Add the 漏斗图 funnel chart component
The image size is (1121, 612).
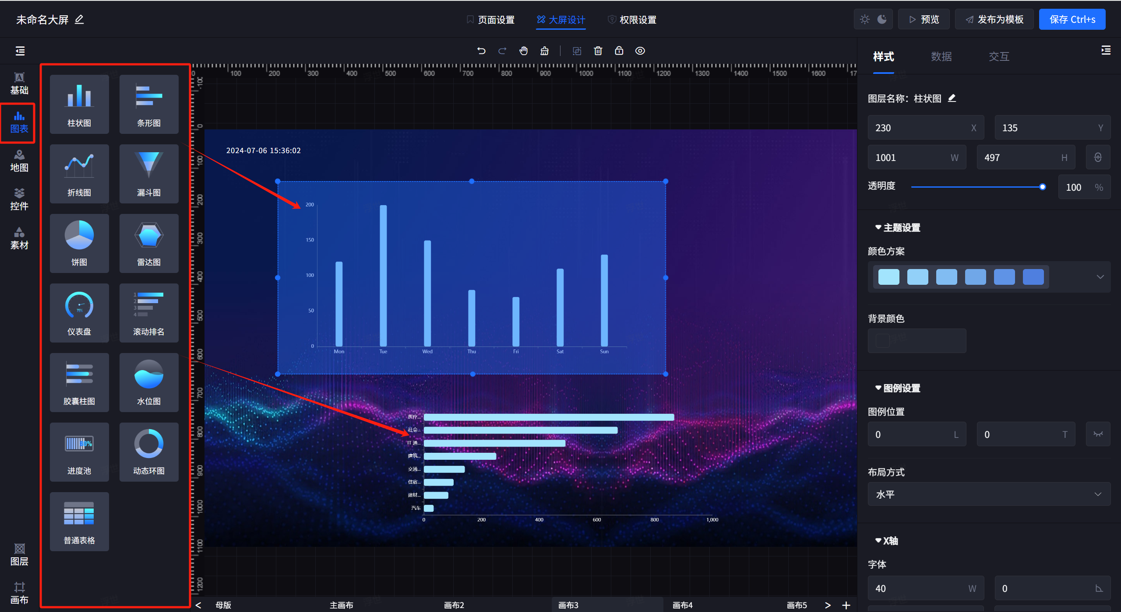point(149,174)
